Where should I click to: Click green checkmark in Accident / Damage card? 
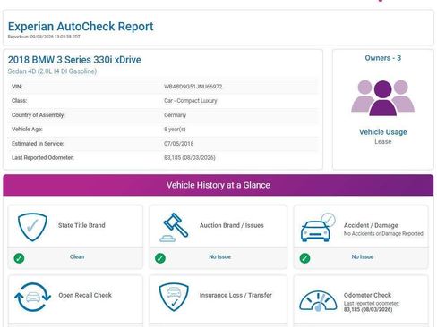(304, 258)
